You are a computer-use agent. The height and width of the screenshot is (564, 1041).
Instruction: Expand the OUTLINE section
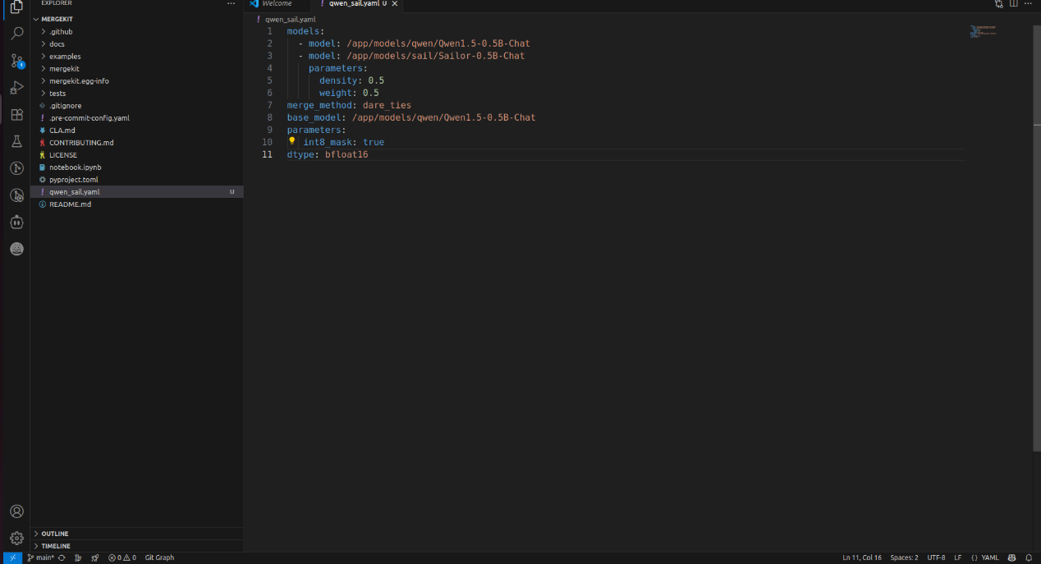pos(55,534)
